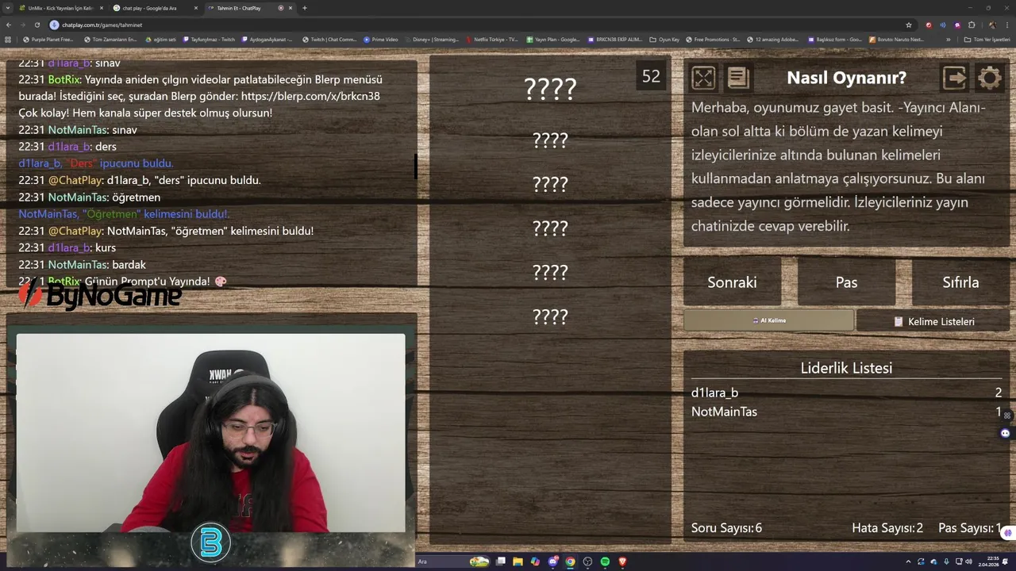Switch to UnMix Kick Yayınları browser tab
The image size is (1016, 571).
(60, 8)
